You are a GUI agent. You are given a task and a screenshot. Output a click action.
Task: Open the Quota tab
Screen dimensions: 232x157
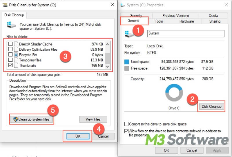tap(213, 16)
